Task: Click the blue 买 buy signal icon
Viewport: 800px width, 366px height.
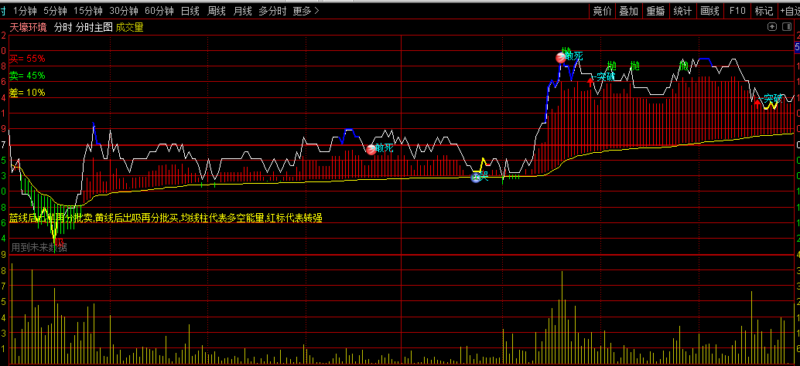Action: [x=476, y=178]
